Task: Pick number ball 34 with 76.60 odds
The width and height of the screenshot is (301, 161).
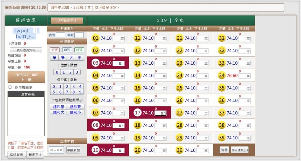Action: tap(222, 75)
